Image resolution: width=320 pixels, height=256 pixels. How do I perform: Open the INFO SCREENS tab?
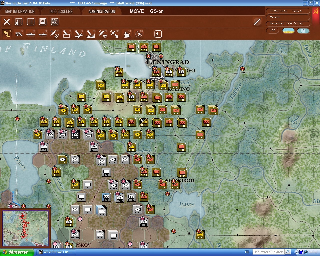(x=61, y=11)
